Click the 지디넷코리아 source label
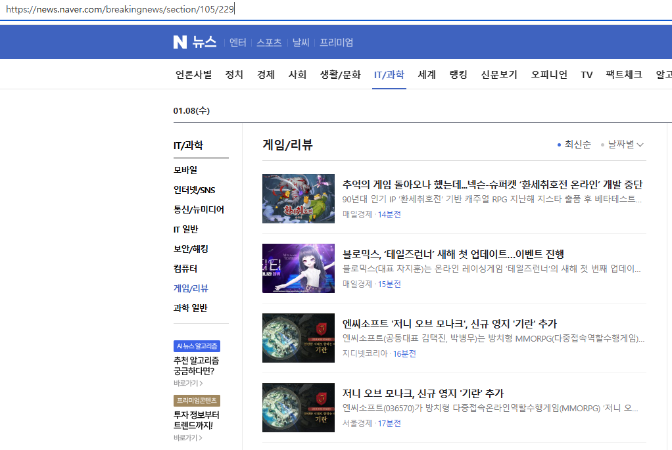This screenshot has width=672, height=450. 365,353
